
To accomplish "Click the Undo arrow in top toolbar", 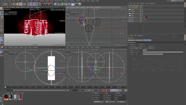I will click(3, 4).
